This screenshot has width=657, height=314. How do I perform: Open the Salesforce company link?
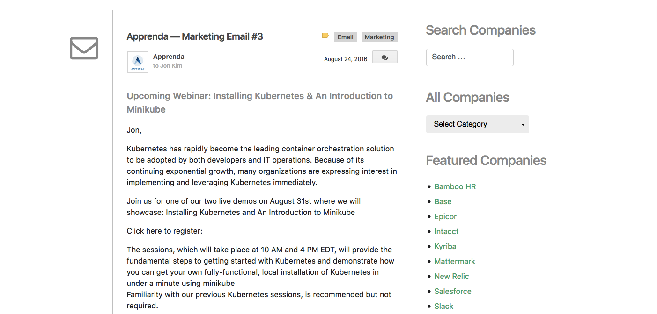453,291
